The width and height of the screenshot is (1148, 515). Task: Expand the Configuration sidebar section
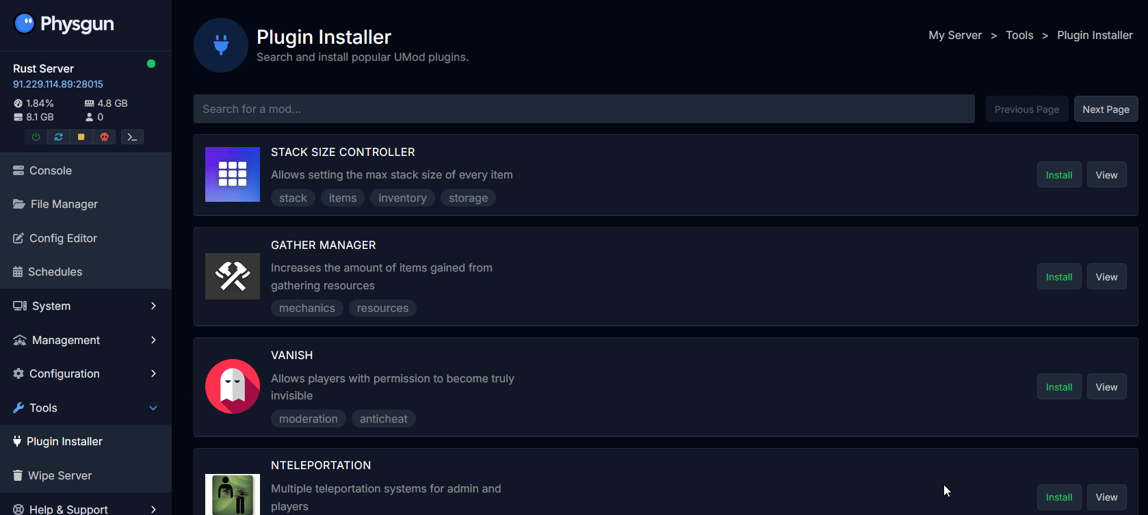pyautogui.click(x=86, y=373)
